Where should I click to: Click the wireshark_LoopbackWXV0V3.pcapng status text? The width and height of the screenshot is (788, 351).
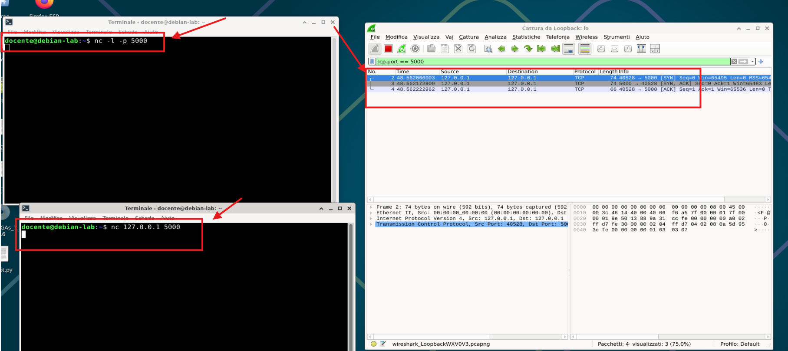tap(441, 344)
